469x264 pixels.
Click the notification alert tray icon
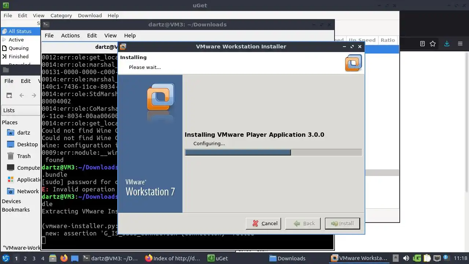[x=447, y=258]
